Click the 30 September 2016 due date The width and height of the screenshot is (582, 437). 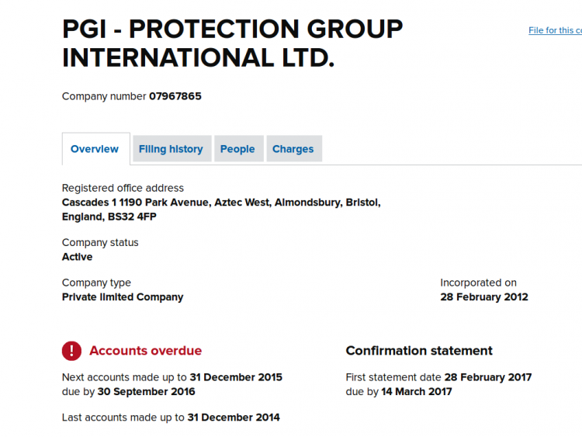[x=146, y=392]
